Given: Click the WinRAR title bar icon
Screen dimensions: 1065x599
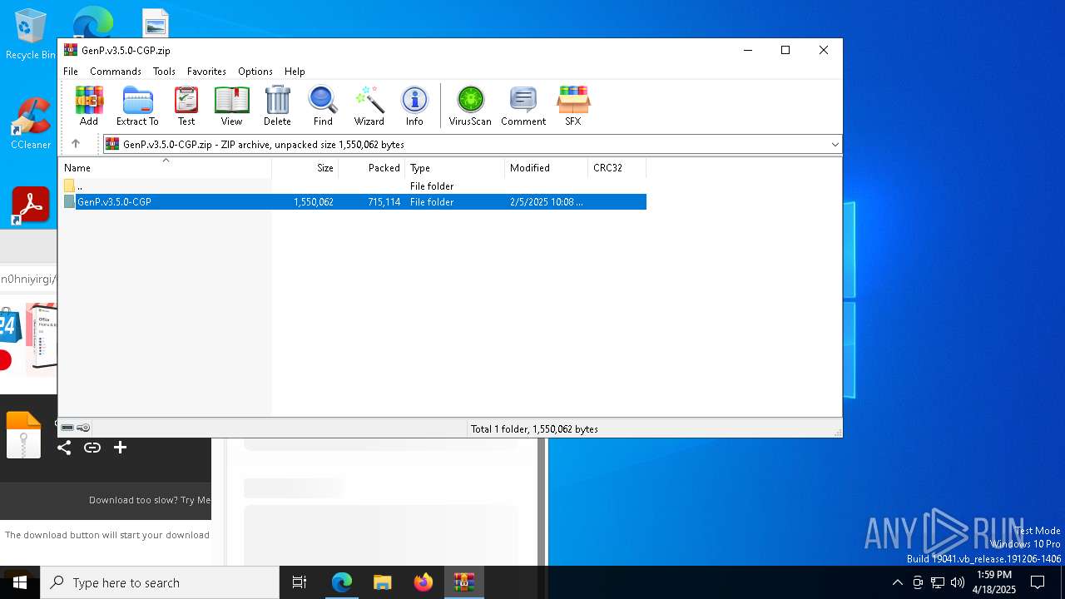Looking at the screenshot, I should pos(71,50).
